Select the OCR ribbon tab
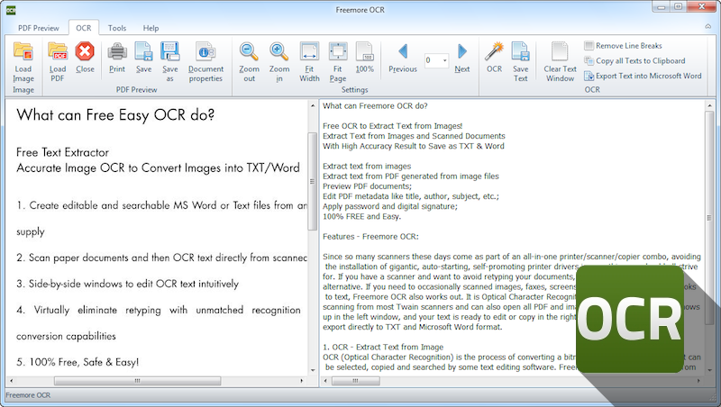 click(x=84, y=28)
